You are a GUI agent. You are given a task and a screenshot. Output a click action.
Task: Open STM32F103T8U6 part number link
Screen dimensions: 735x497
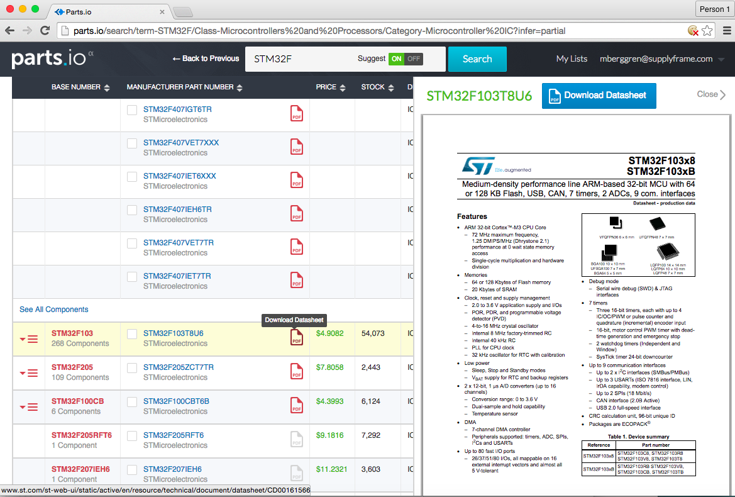coord(174,333)
